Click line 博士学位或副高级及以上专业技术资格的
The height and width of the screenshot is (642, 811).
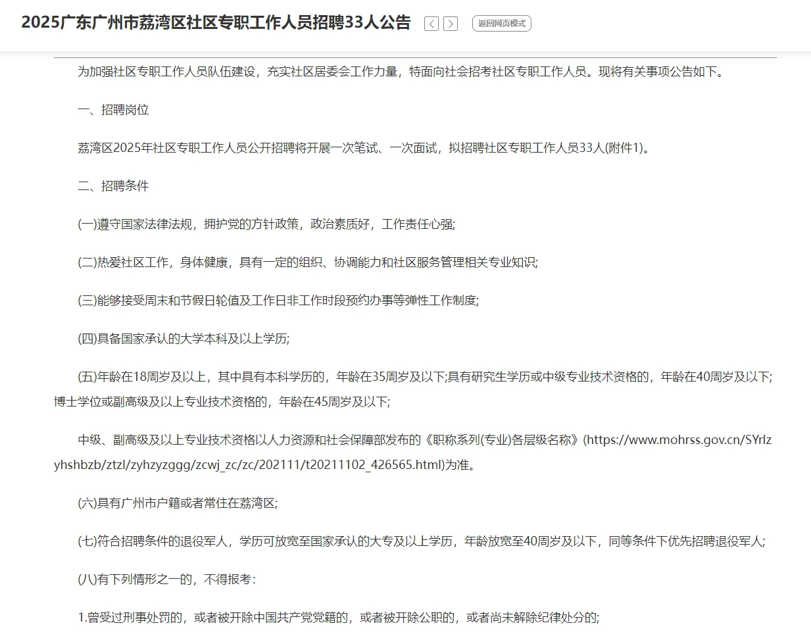(x=222, y=401)
